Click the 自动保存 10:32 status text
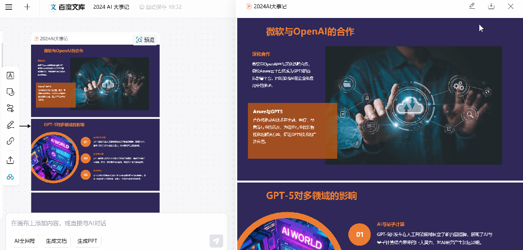523x250 pixels. coord(161,7)
